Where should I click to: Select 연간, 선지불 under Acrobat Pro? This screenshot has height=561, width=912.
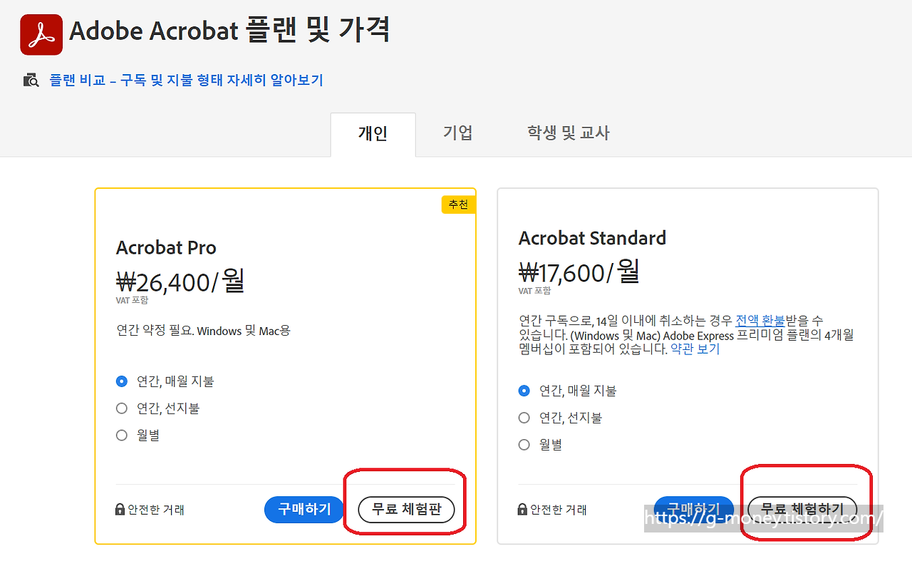tap(122, 408)
